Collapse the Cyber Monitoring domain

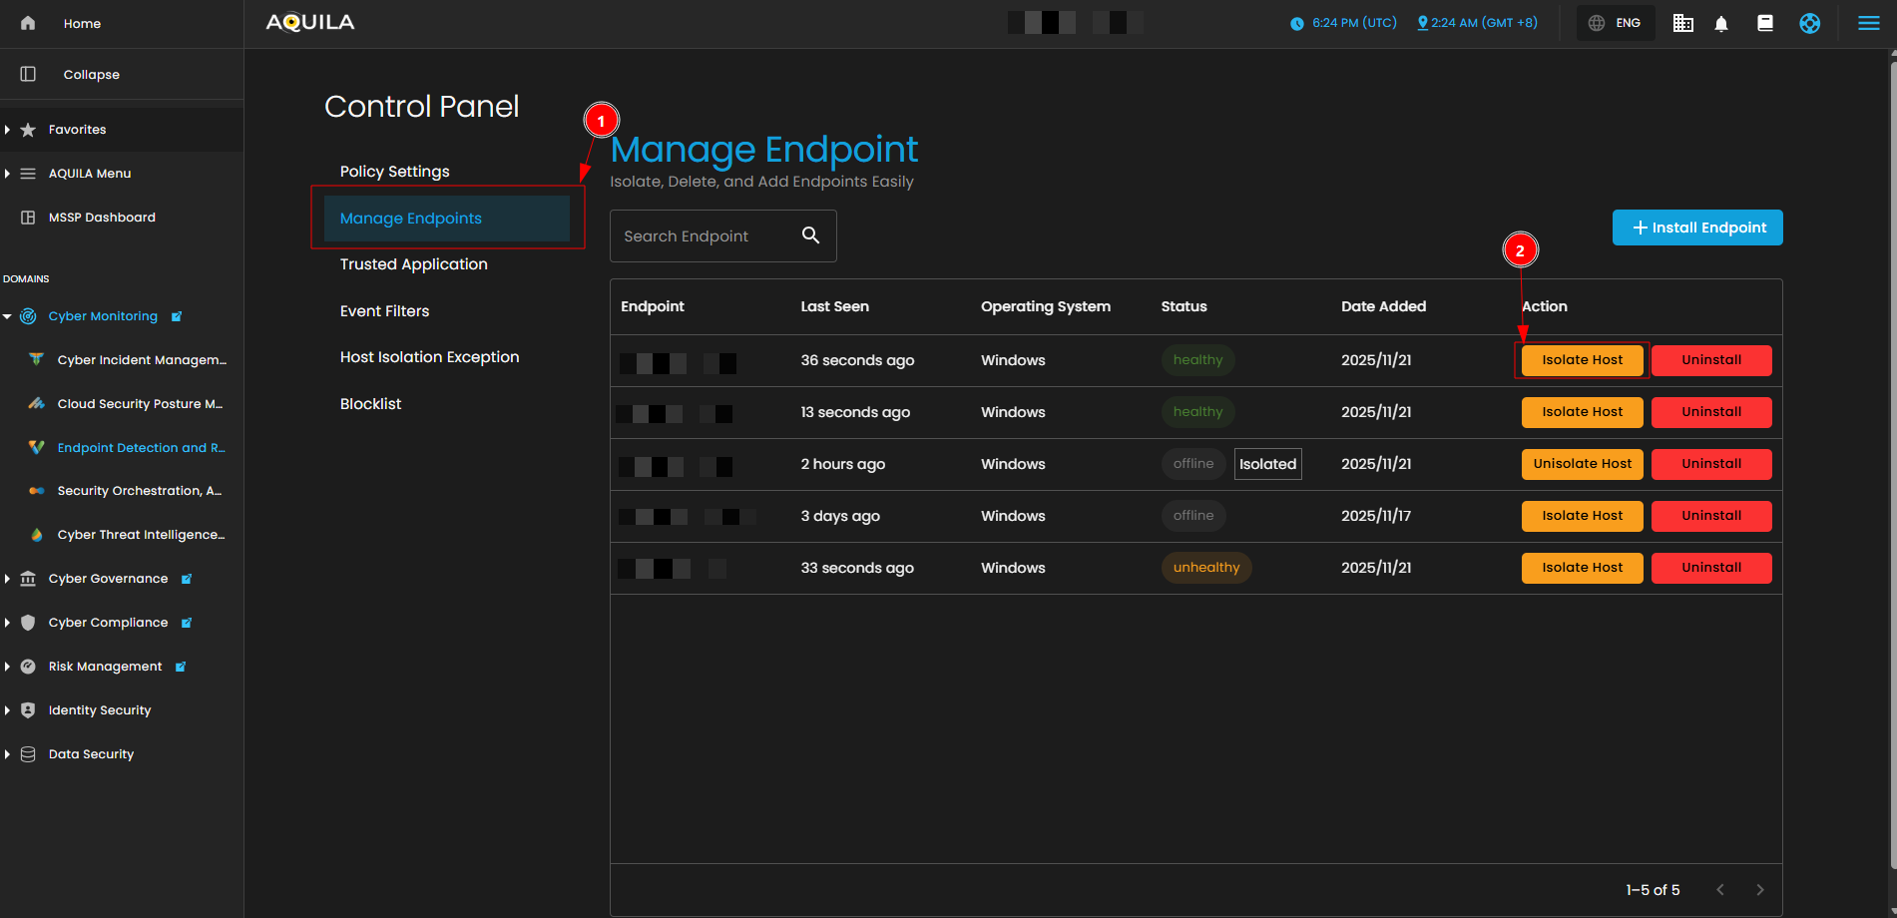pos(8,316)
